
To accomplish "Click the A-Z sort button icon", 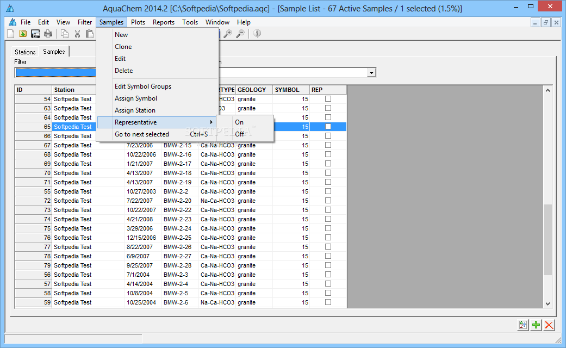I will click(x=523, y=325).
